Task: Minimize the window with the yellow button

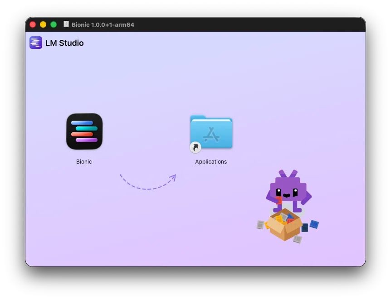Action: tap(43, 24)
